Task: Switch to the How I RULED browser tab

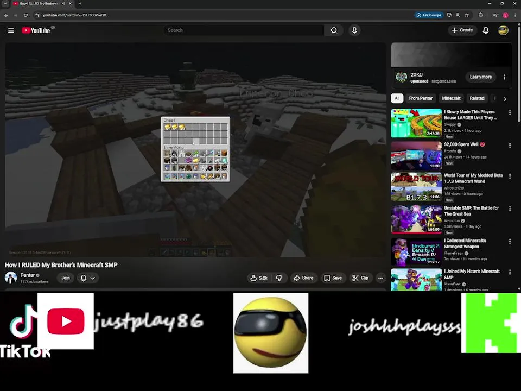Action: coord(39,4)
